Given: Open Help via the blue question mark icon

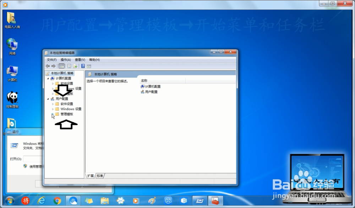Looking at the screenshot, I should pos(83,66).
